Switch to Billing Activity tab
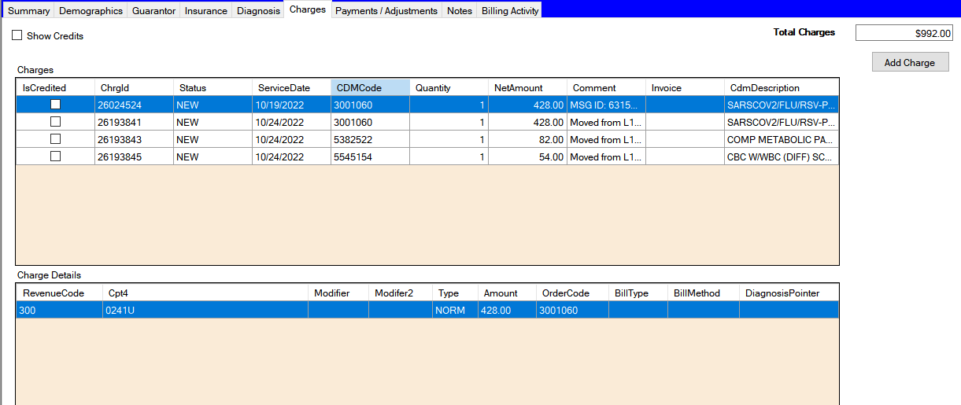The height and width of the screenshot is (405, 961). click(x=510, y=11)
